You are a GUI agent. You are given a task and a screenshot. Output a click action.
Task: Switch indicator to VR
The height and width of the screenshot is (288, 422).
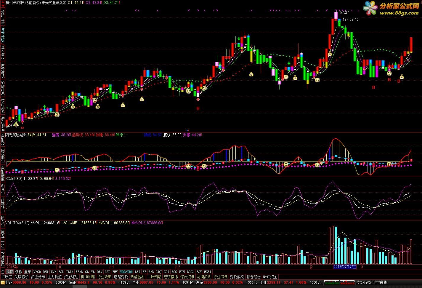93,272
